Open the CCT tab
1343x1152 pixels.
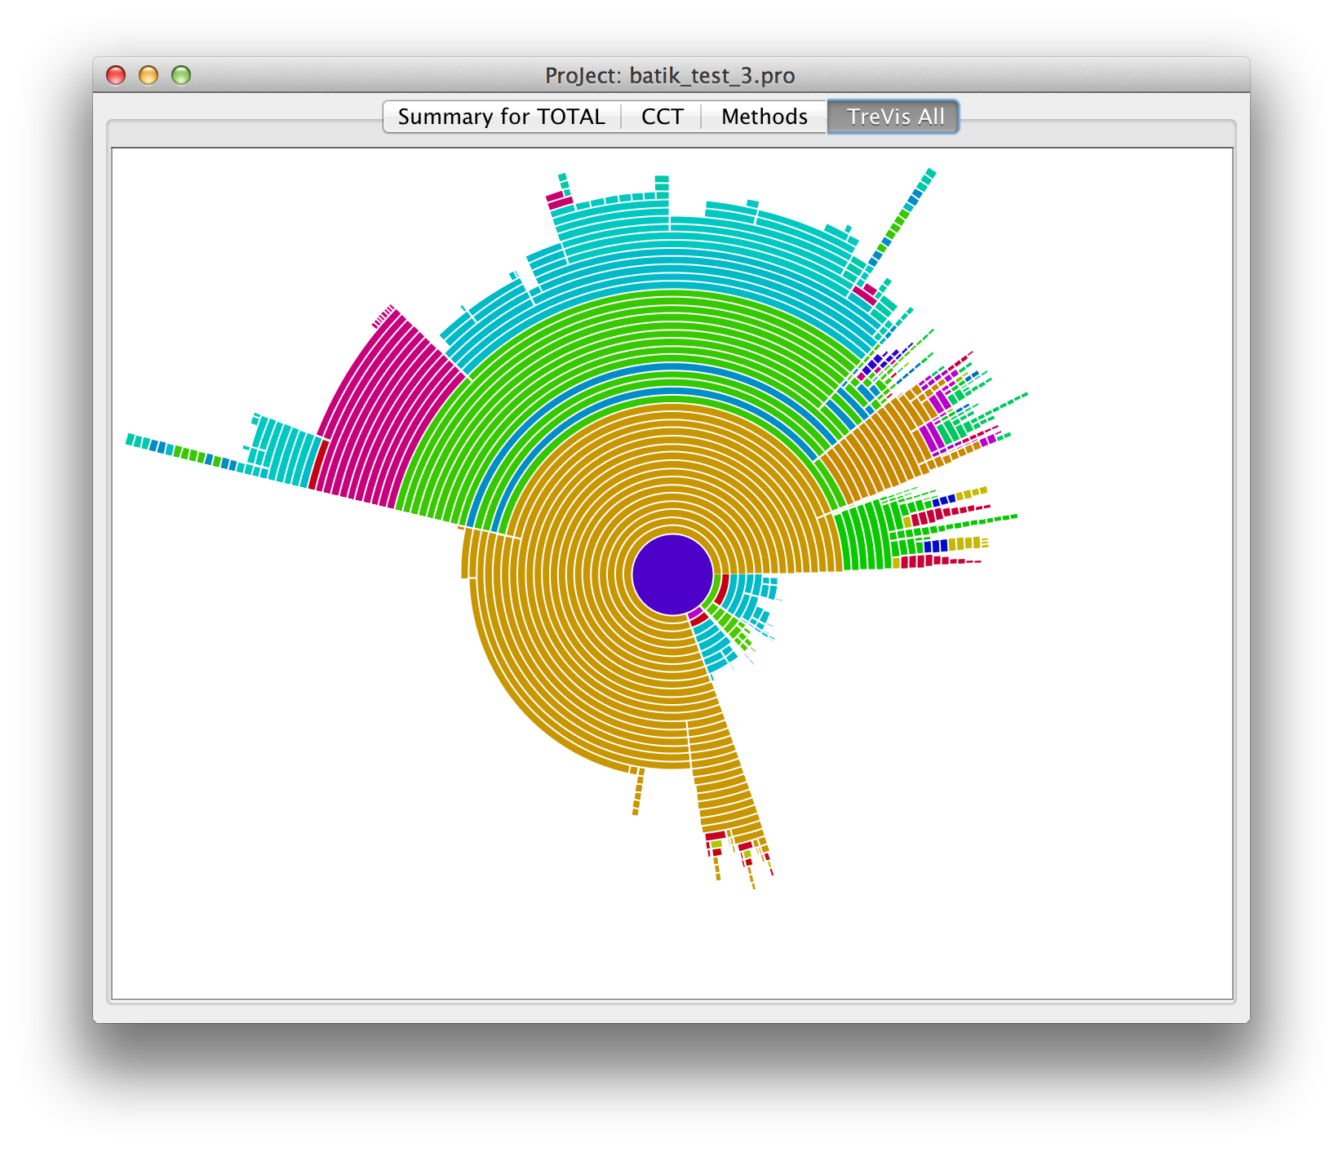click(x=662, y=117)
